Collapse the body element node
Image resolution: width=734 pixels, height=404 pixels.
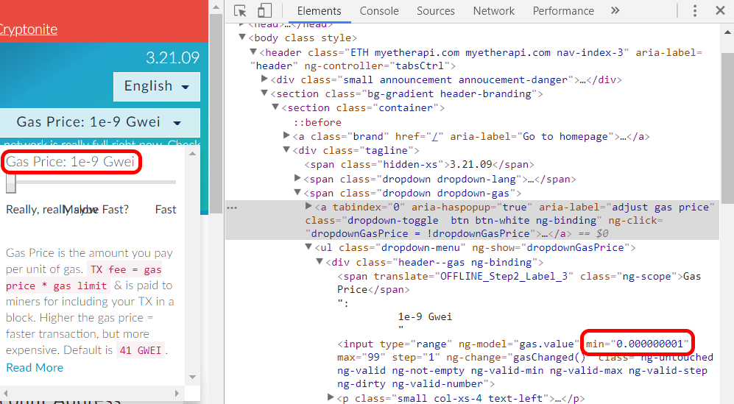point(241,38)
